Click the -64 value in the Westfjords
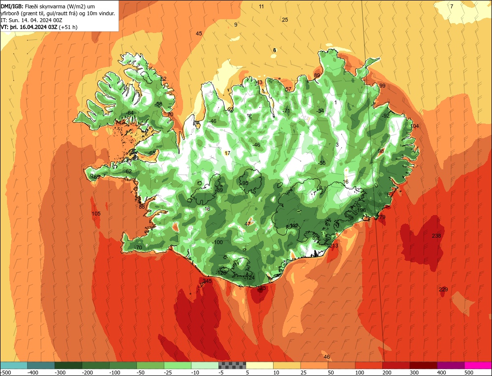 [x=129, y=113]
